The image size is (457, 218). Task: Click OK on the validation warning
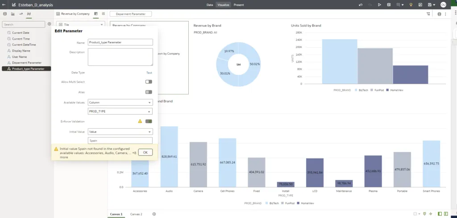click(x=145, y=152)
